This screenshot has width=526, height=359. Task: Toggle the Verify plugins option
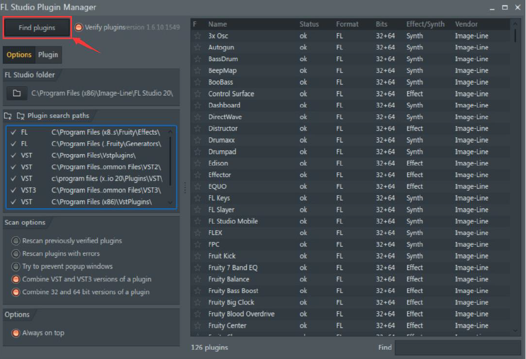pyautogui.click(x=79, y=27)
